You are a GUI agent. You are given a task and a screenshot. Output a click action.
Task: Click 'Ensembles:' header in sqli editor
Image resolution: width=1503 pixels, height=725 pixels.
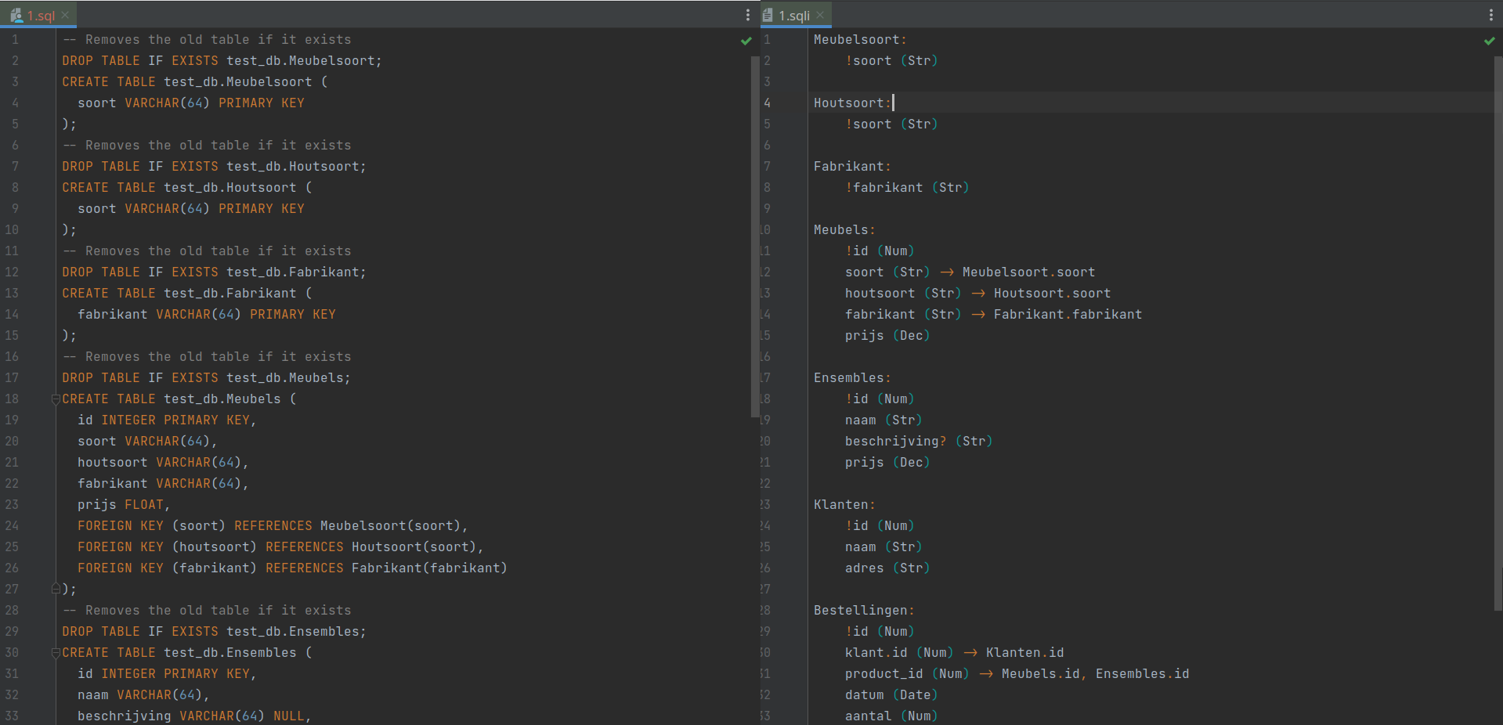coord(852,377)
